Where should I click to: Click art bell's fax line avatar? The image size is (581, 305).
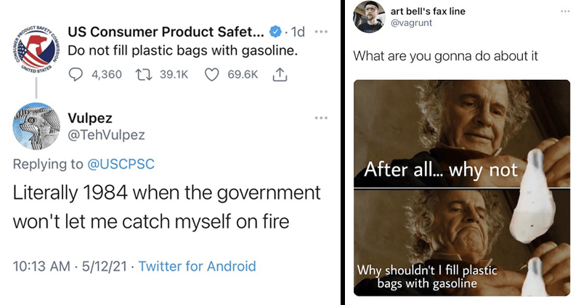click(x=367, y=17)
